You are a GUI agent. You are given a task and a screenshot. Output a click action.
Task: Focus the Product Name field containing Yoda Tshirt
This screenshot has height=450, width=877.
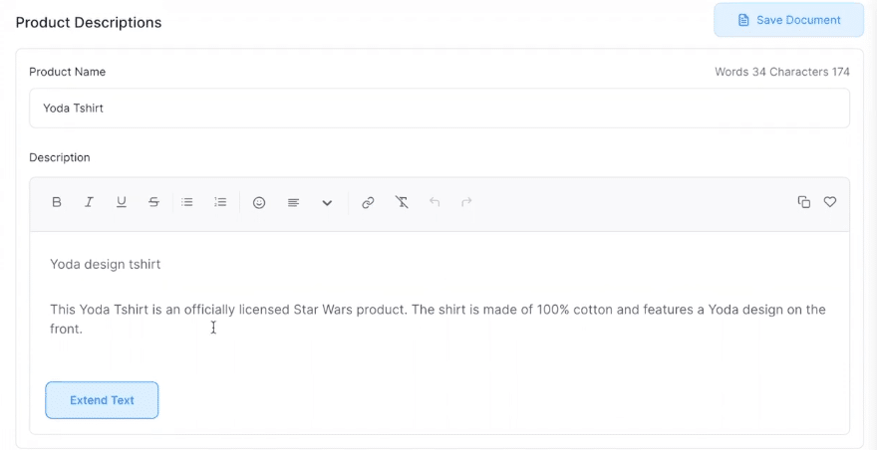coord(439,108)
